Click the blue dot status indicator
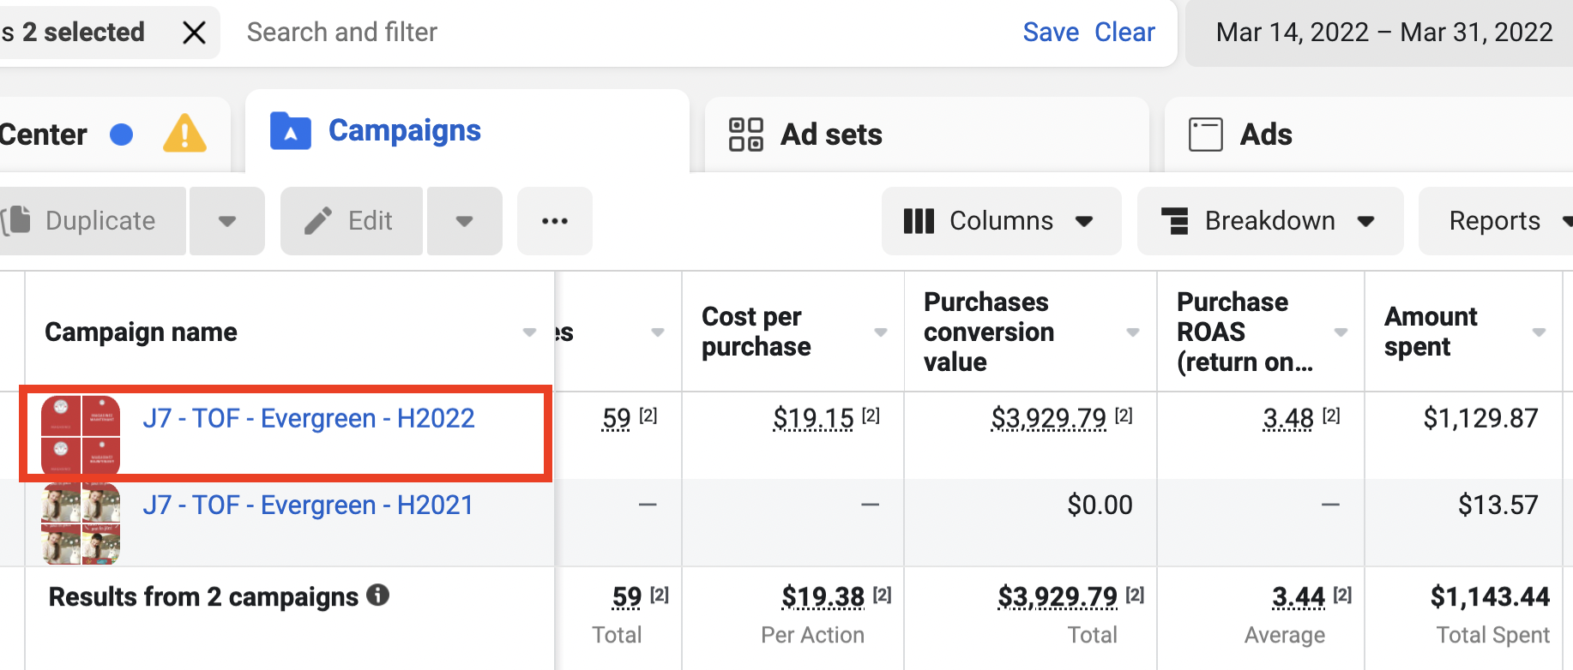Screen dimensions: 1573x670 122,135
